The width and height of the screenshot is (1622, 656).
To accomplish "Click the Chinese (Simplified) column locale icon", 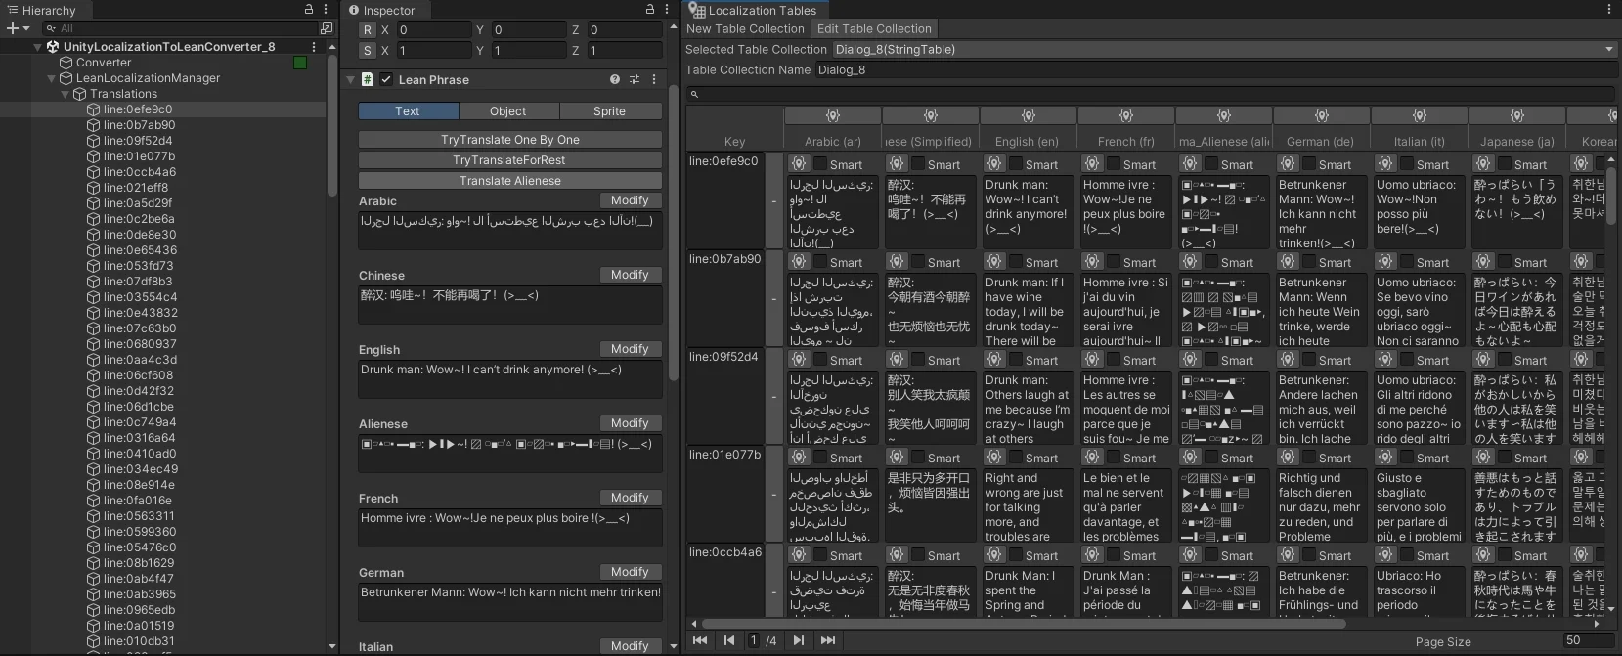I will point(931,116).
